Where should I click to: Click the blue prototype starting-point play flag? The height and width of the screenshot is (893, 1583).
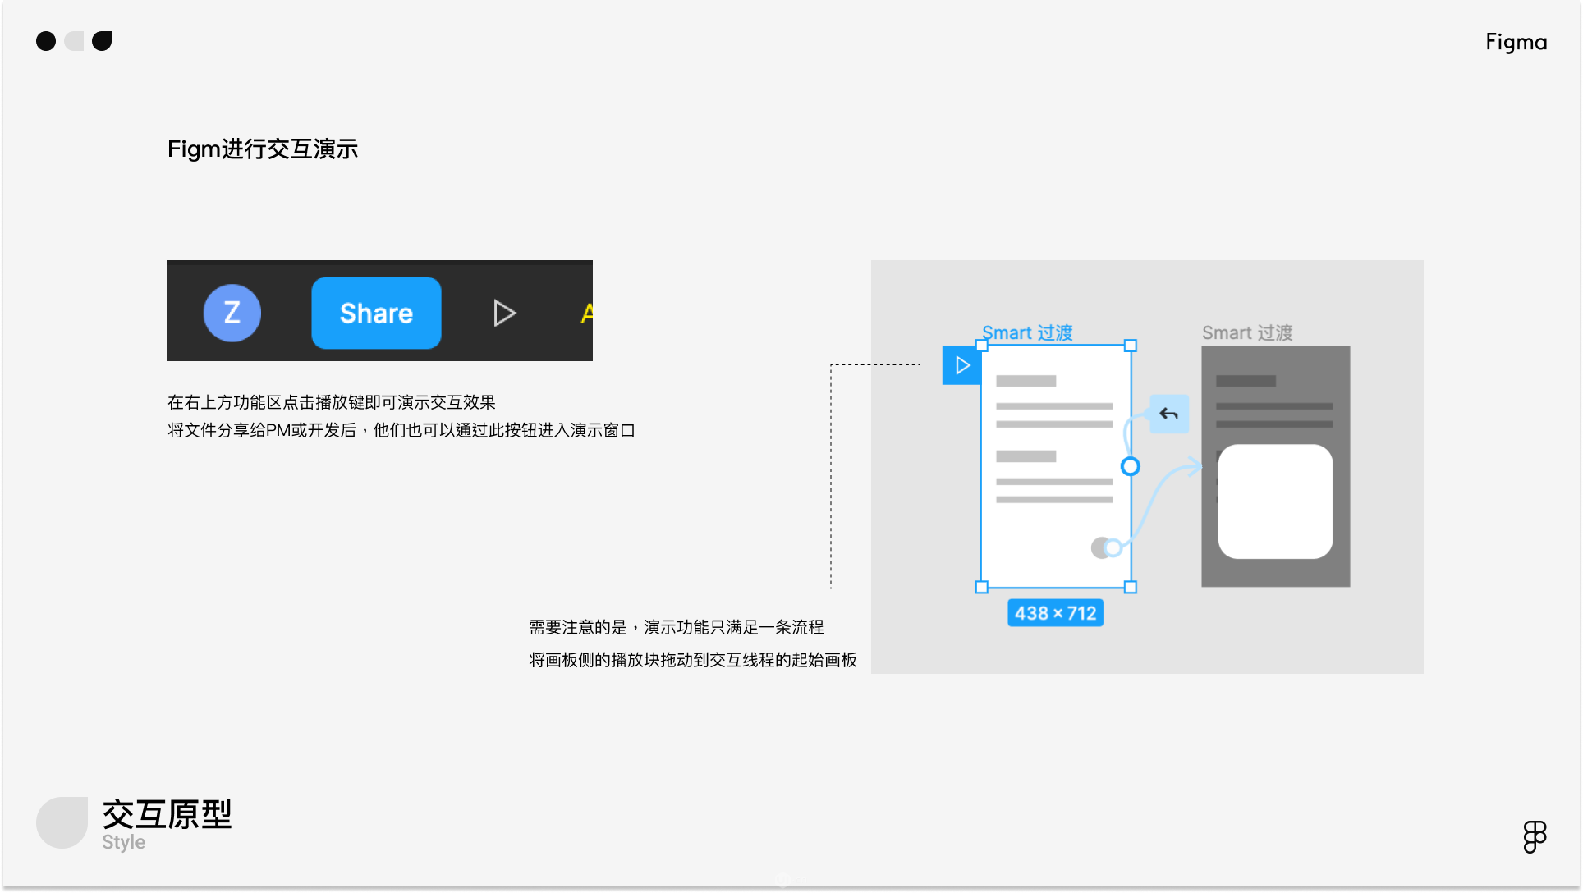961,365
